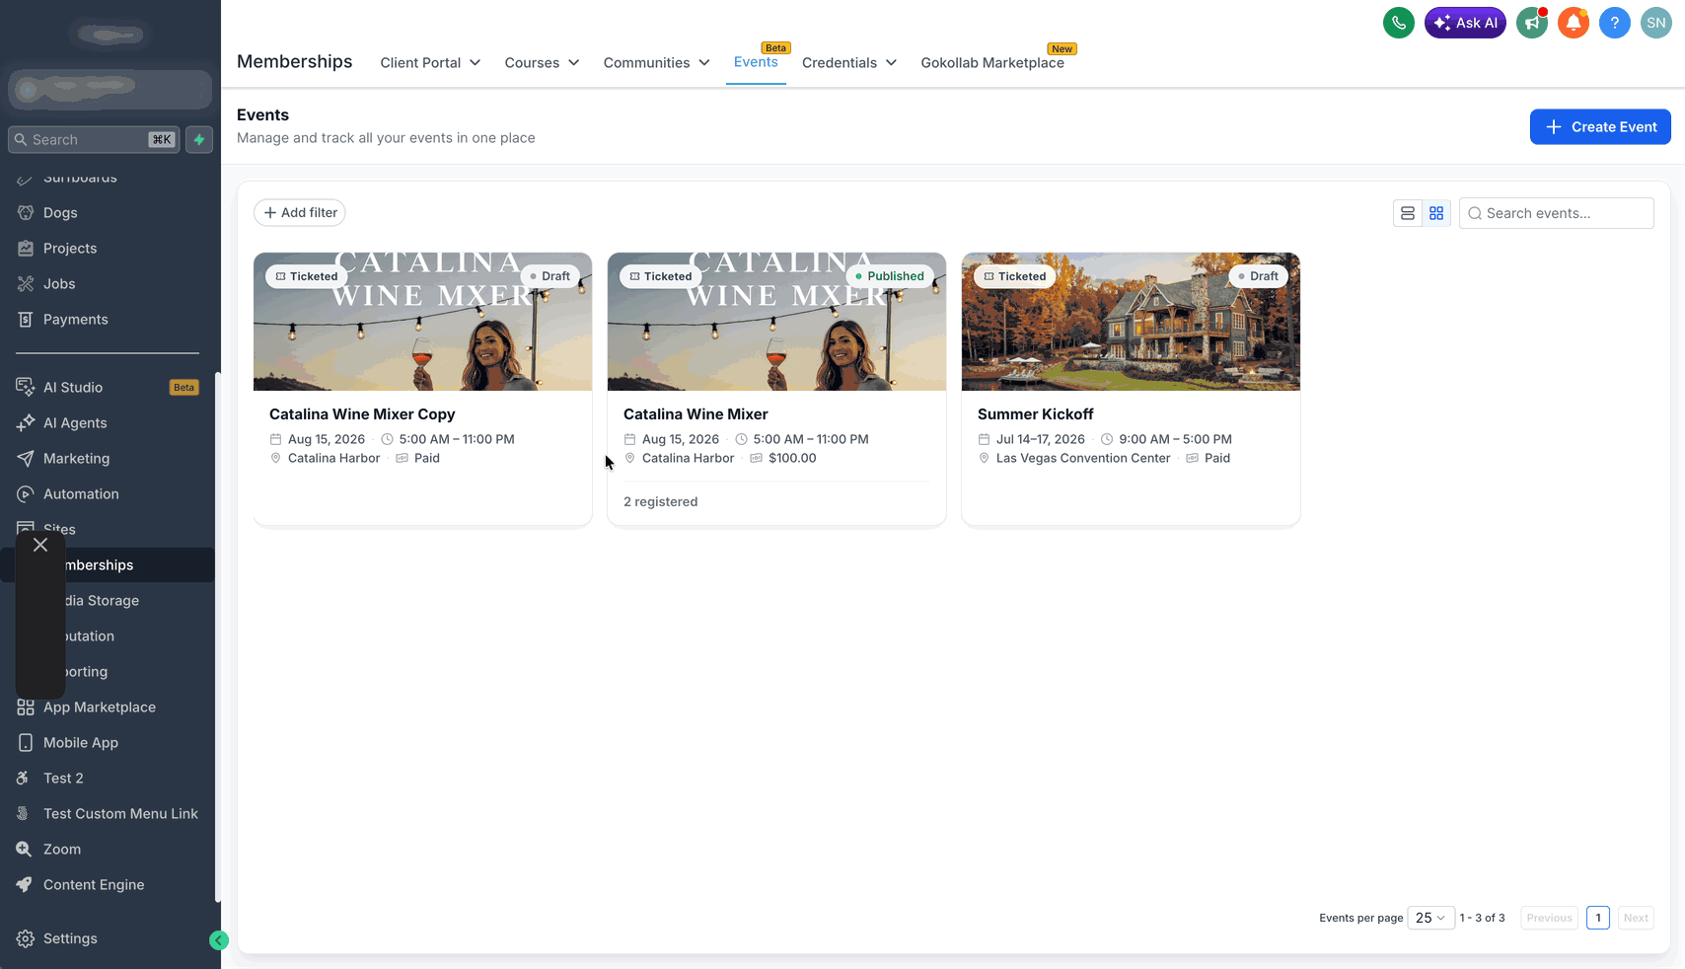
Task: Open the orange notifications bell
Action: [1573, 23]
